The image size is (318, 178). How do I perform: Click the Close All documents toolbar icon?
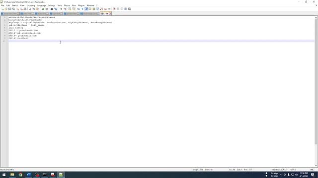(21, 9)
